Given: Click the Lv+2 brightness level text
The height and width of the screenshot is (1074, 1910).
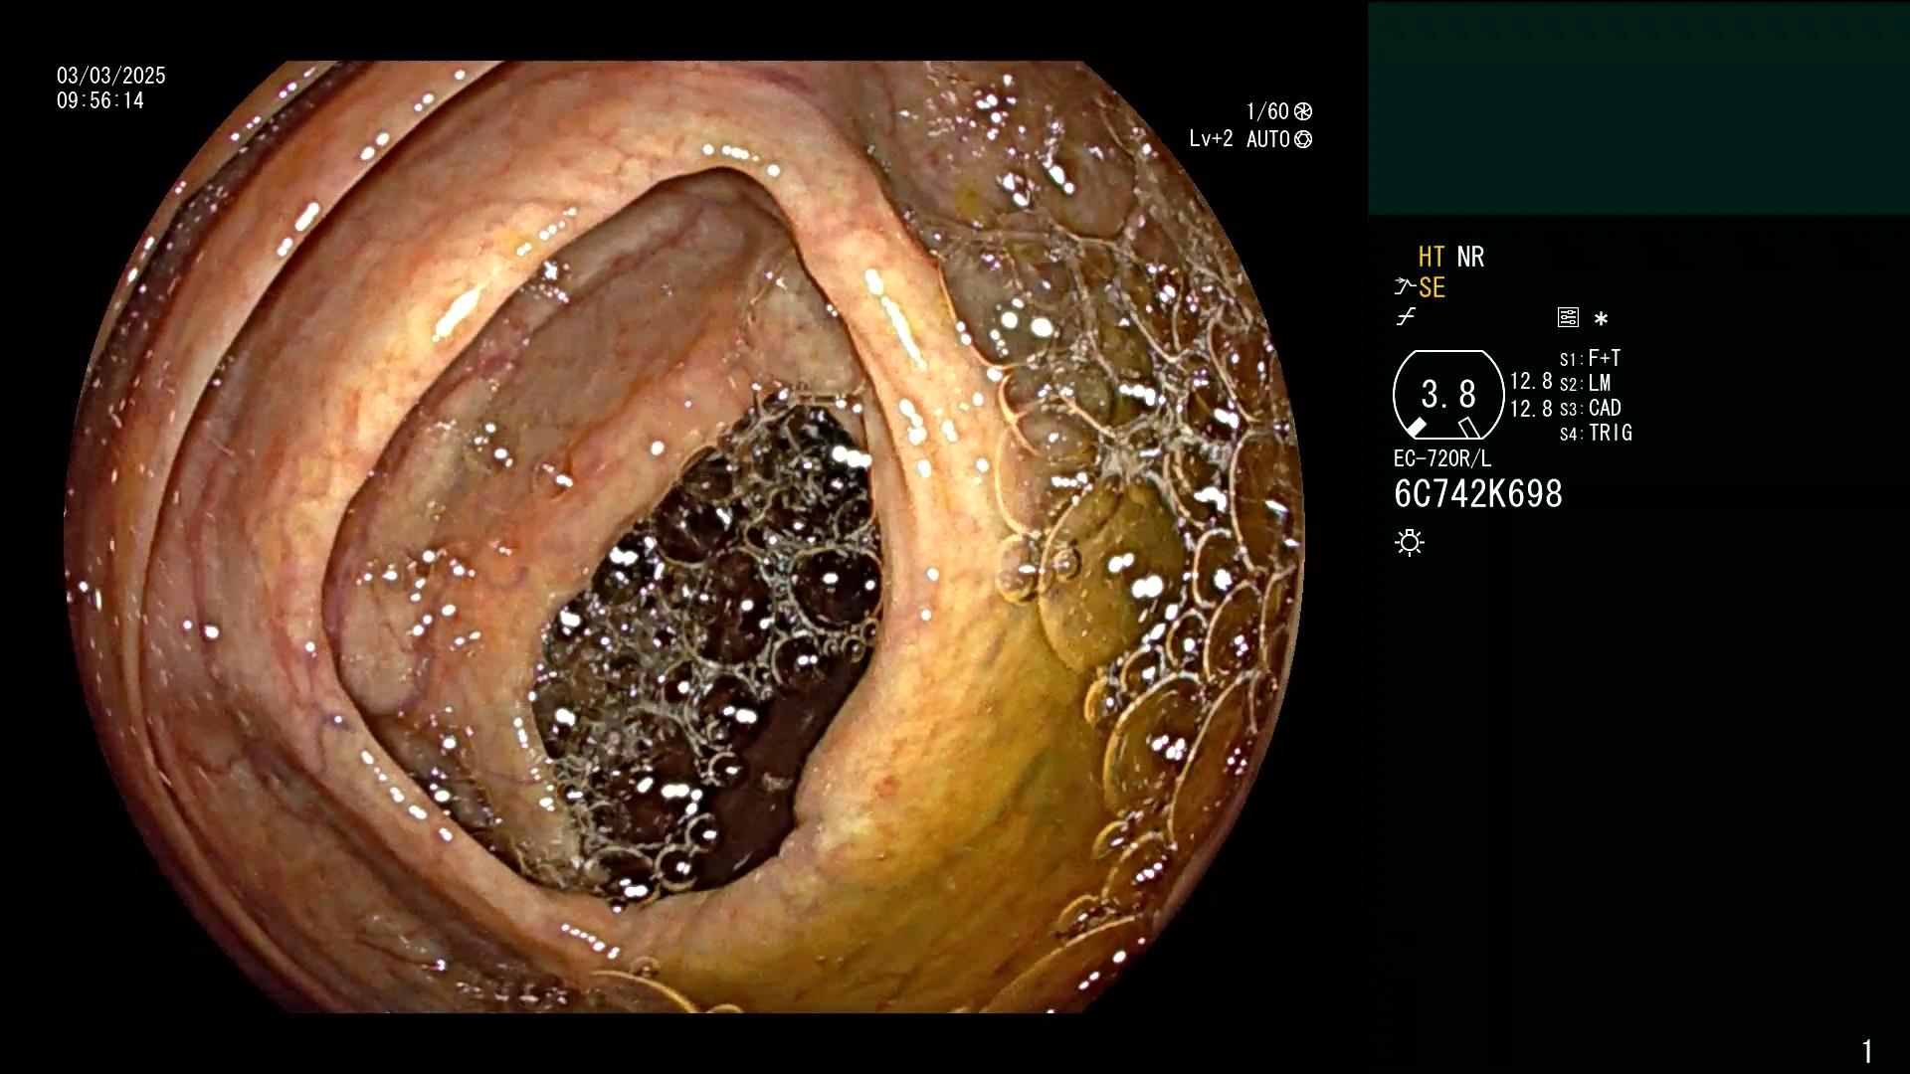Looking at the screenshot, I should tap(1211, 139).
